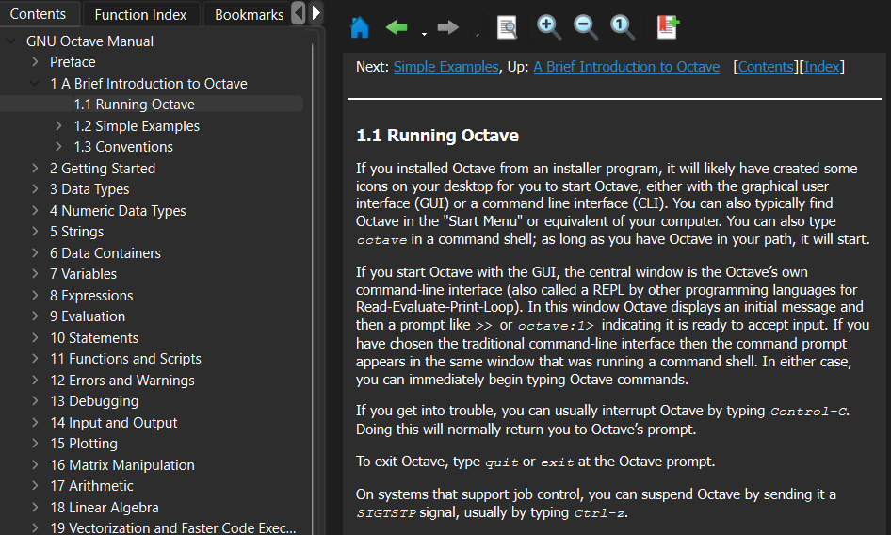Click the gray forward arrow

(448, 27)
